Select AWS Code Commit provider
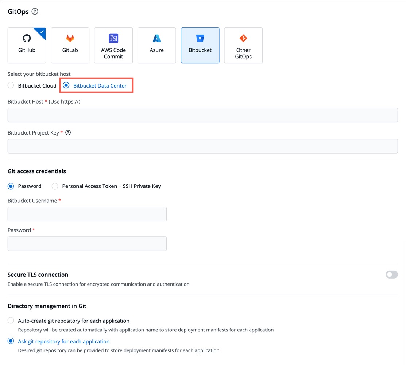This screenshot has height=365, width=406. click(x=113, y=46)
